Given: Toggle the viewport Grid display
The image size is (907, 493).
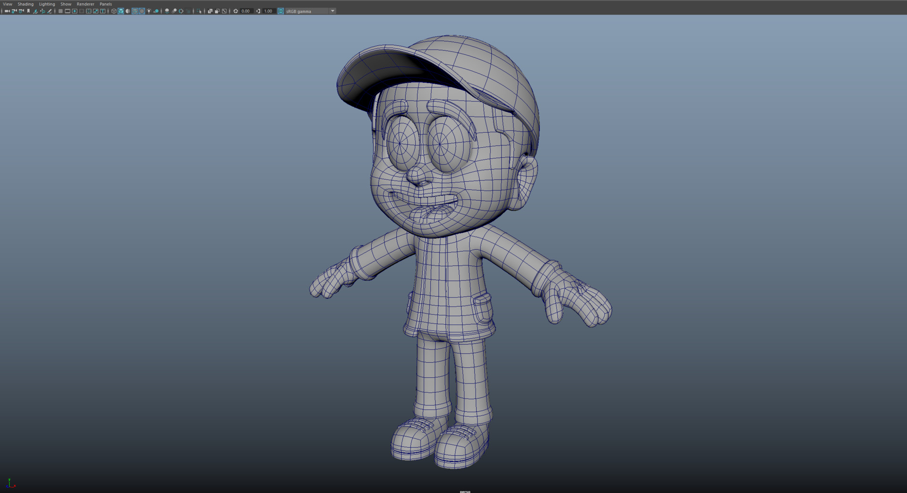Looking at the screenshot, I should pyautogui.click(x=60, y=11).
